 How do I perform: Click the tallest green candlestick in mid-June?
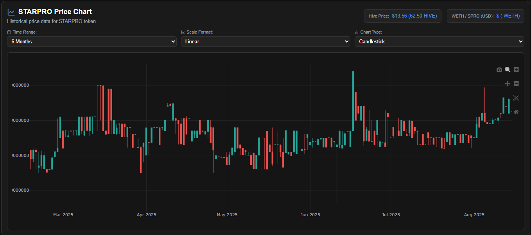[x=353, y=101]
